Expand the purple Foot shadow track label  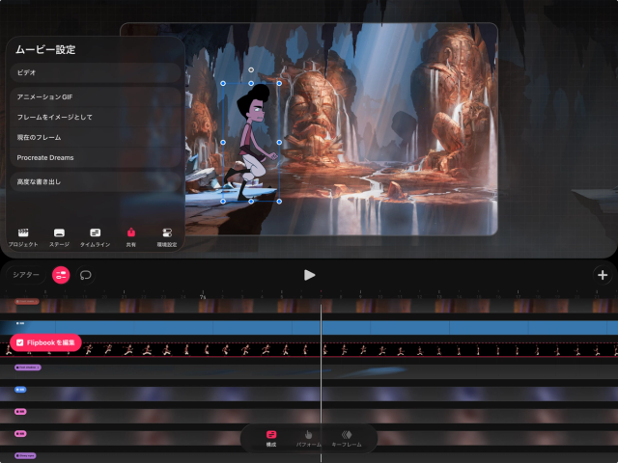point(28,368)
